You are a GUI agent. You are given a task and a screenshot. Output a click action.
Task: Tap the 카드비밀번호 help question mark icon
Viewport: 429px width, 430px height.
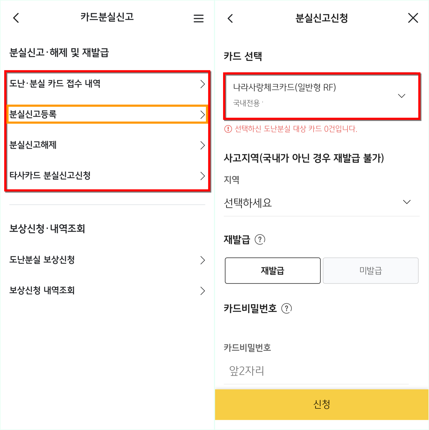[x=287, y=308]
